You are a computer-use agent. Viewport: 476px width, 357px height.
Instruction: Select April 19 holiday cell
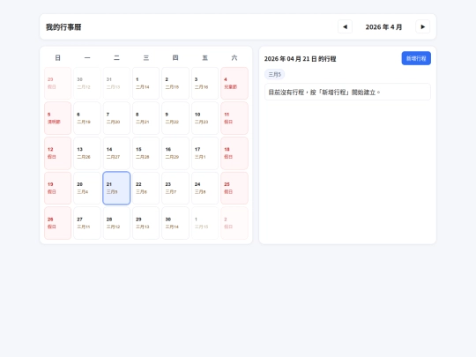57,188
